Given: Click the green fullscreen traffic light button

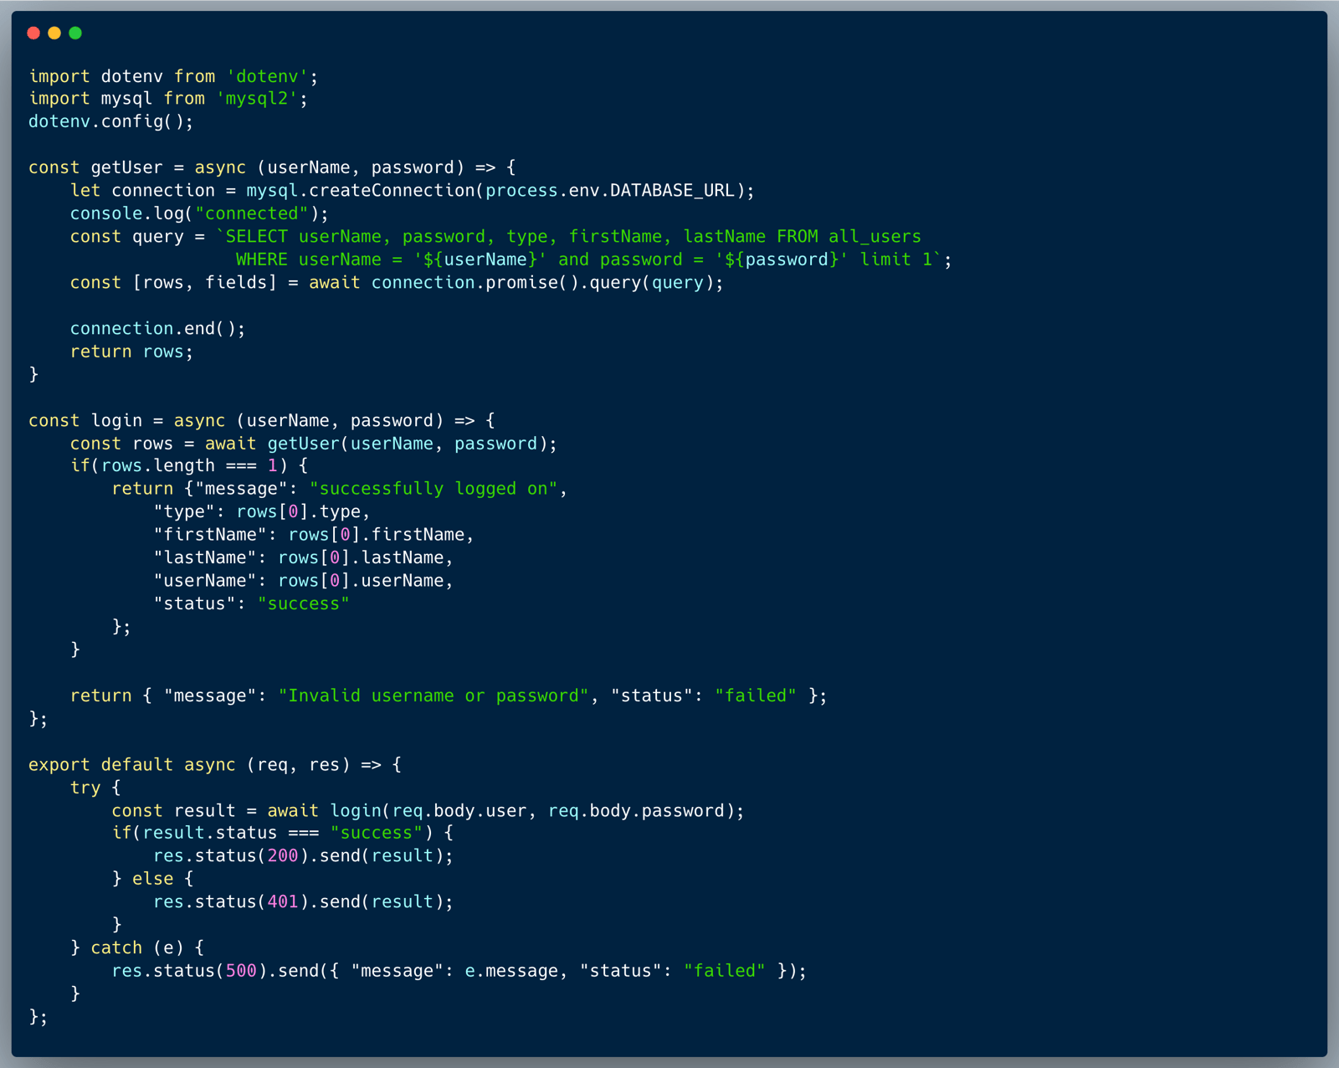Looking at the screenshot, I should (x=74, y=33).
